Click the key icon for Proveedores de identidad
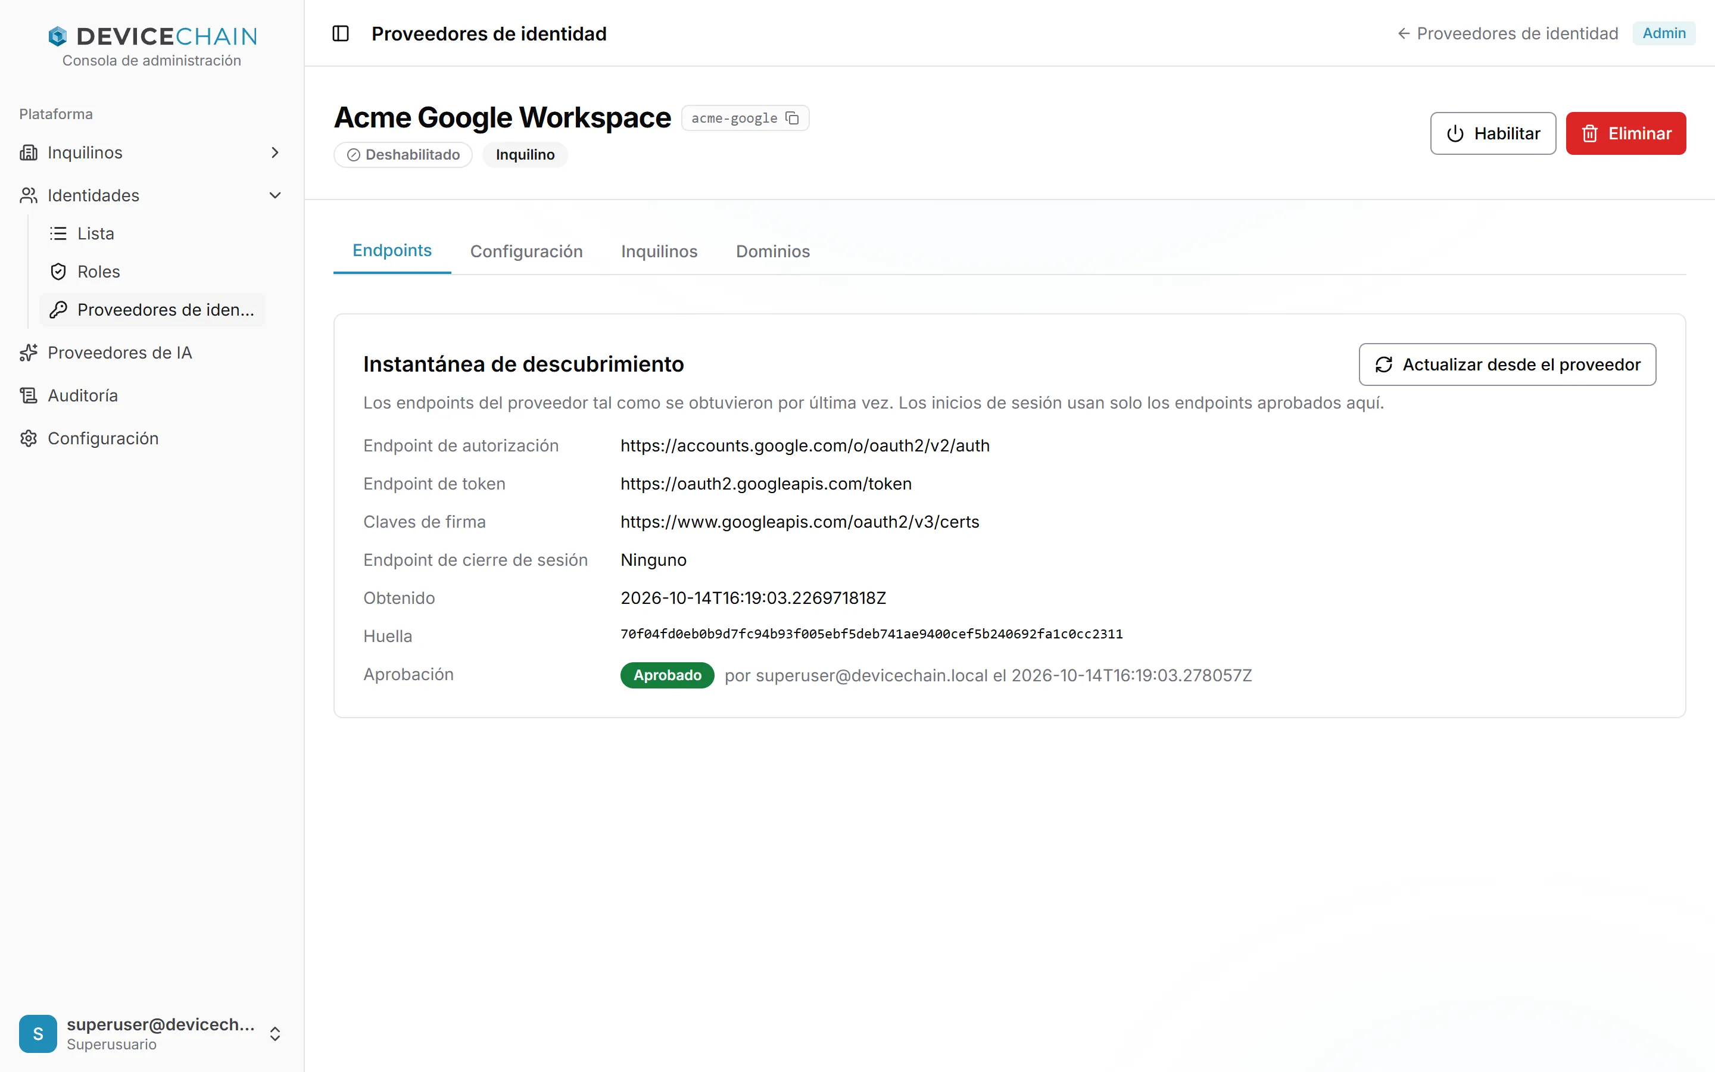Image resolution: width=1715 pixels, height=1072 pixels. pos(58,310)
